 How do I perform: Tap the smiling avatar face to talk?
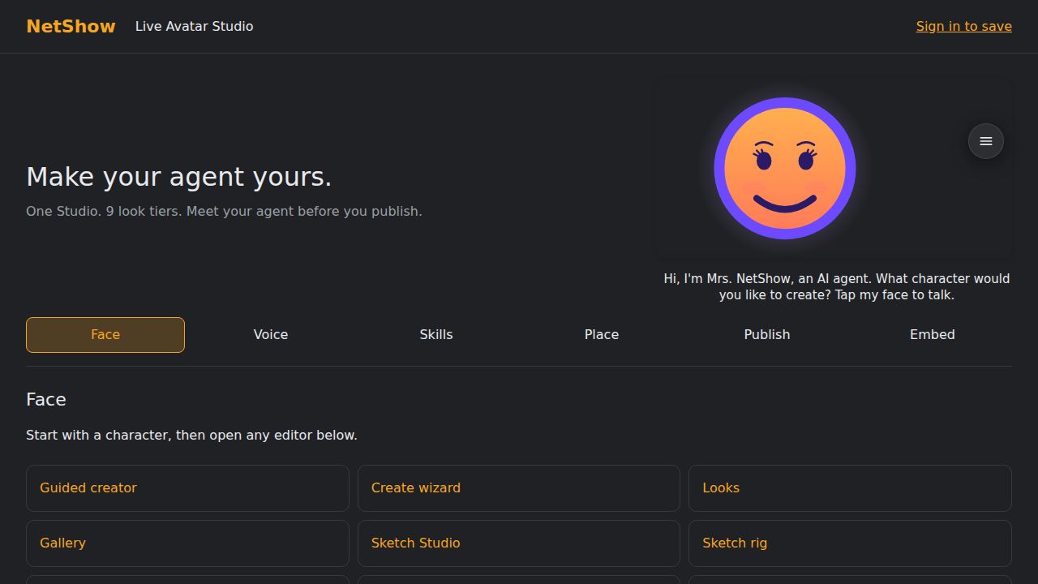(x=785, y=169)
